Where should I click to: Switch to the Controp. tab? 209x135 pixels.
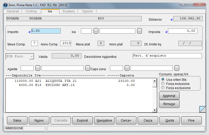(31, 11)
